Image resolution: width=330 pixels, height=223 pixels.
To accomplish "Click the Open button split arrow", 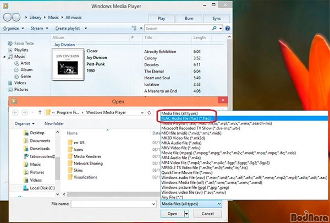I will click(186, 214).
